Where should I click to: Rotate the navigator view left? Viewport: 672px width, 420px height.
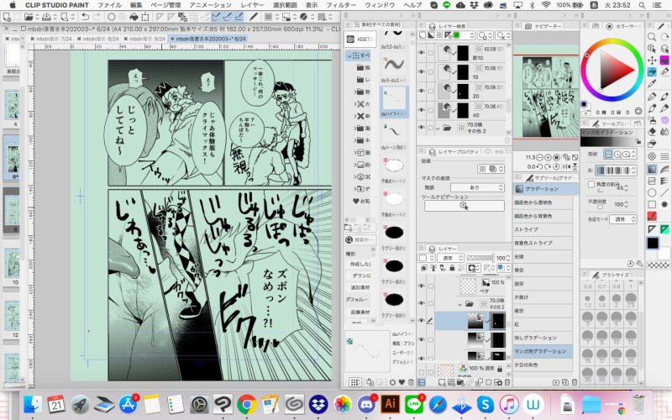click(x=539, y=166)
